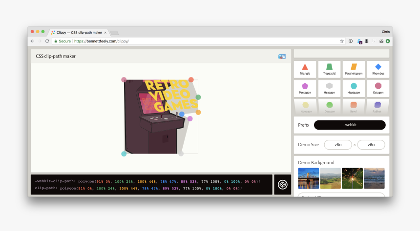The height and width of the screenshot is (231, 420).
Task: Go forward in browser history
Action: (x=40, y=41)
